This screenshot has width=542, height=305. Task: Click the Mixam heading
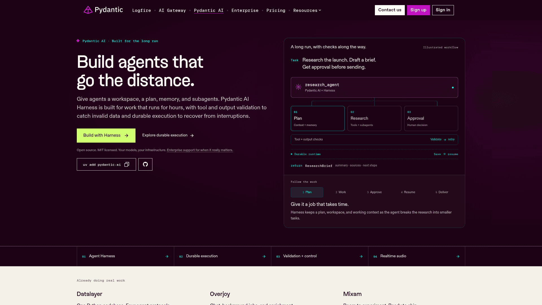pyautogui.click(x=352, y=294)
